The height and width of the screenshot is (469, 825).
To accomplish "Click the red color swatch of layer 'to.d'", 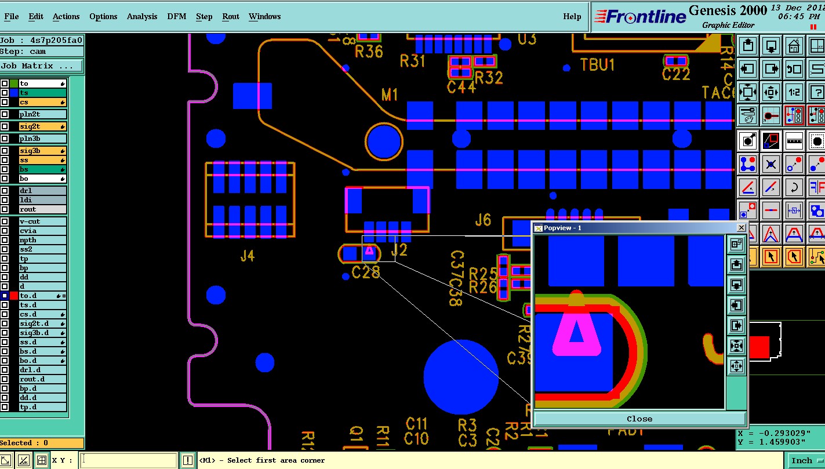I will [14, 296].
